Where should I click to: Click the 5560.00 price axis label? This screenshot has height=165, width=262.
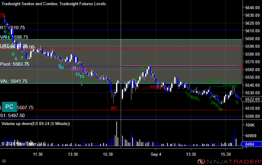click(252, 70)
